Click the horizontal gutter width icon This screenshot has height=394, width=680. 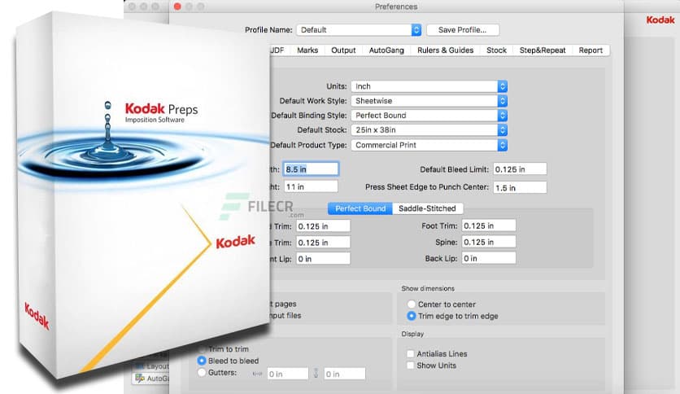259,374
